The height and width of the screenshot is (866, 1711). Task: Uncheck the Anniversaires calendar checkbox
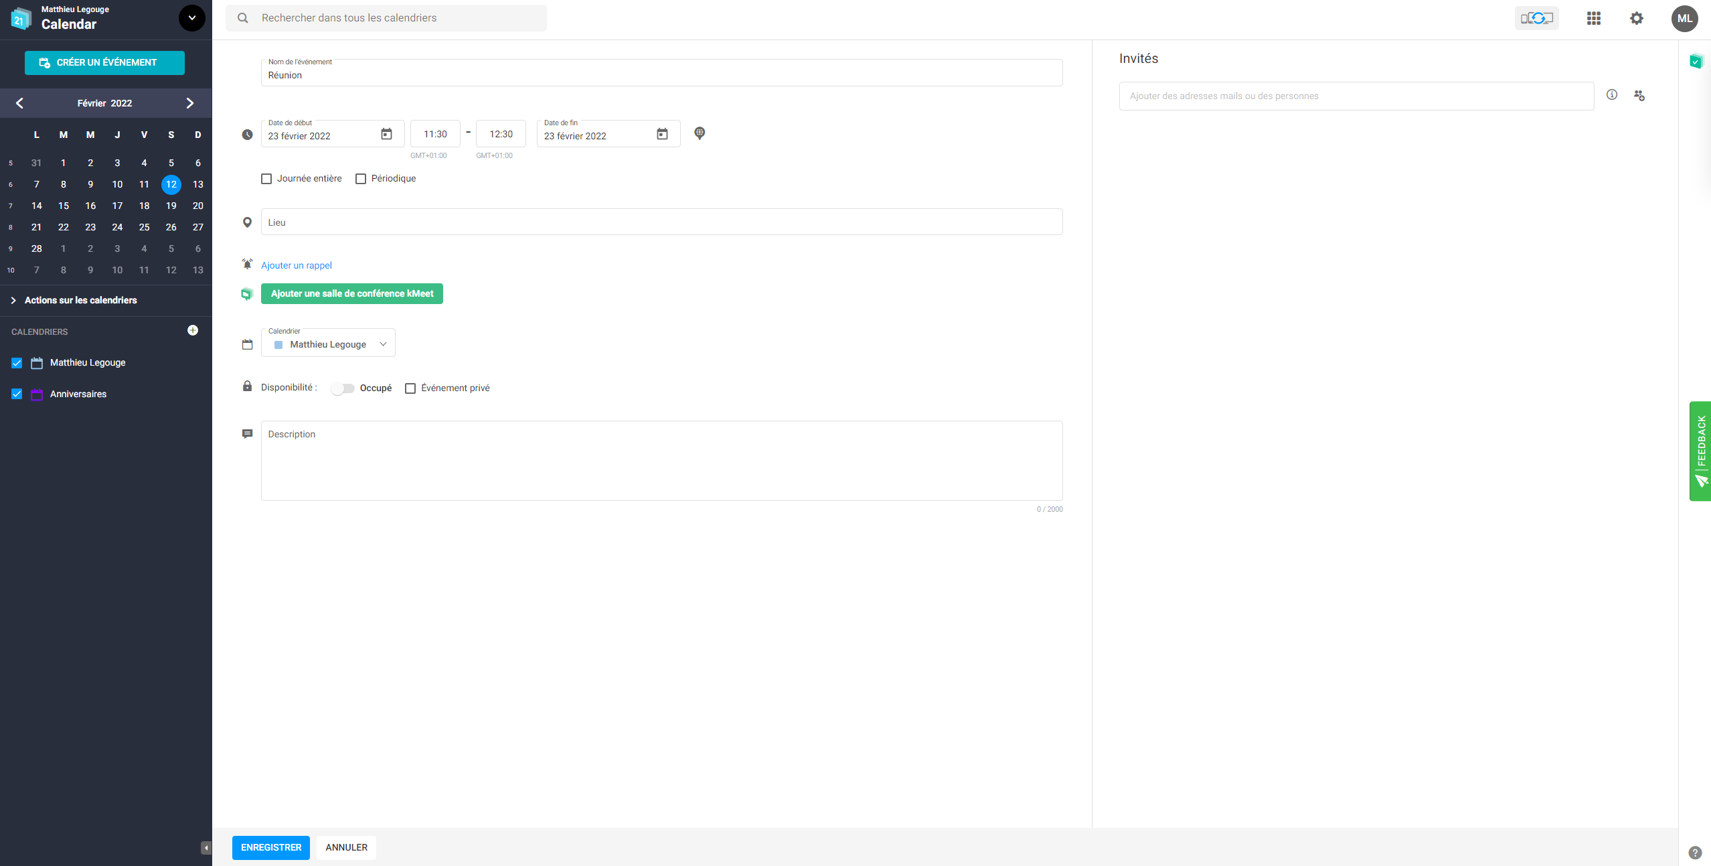coord(17,394)
